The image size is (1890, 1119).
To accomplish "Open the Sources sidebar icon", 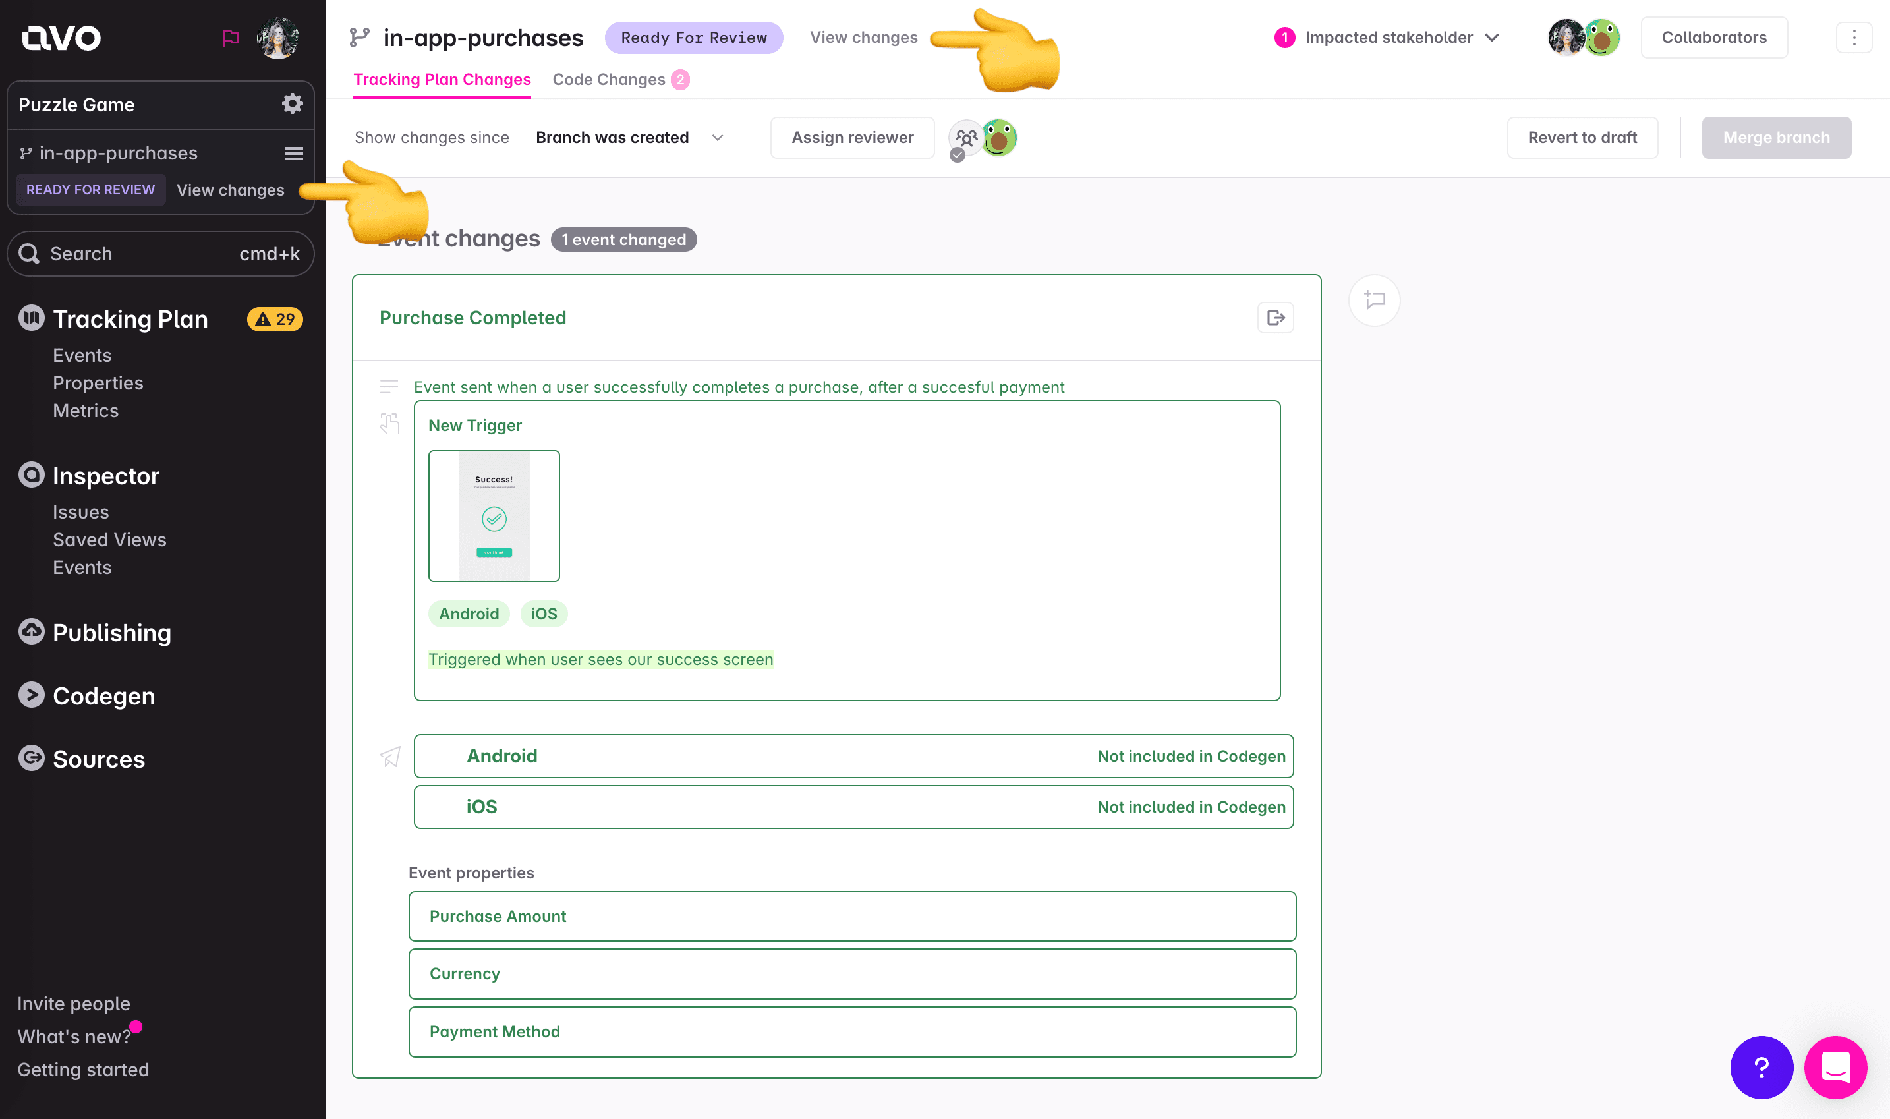I will (31, 759).
